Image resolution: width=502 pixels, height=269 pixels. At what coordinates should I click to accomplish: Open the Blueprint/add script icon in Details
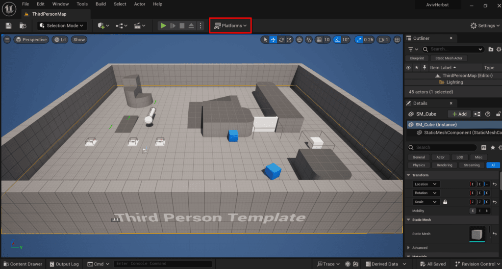click(x=477, y=114)
